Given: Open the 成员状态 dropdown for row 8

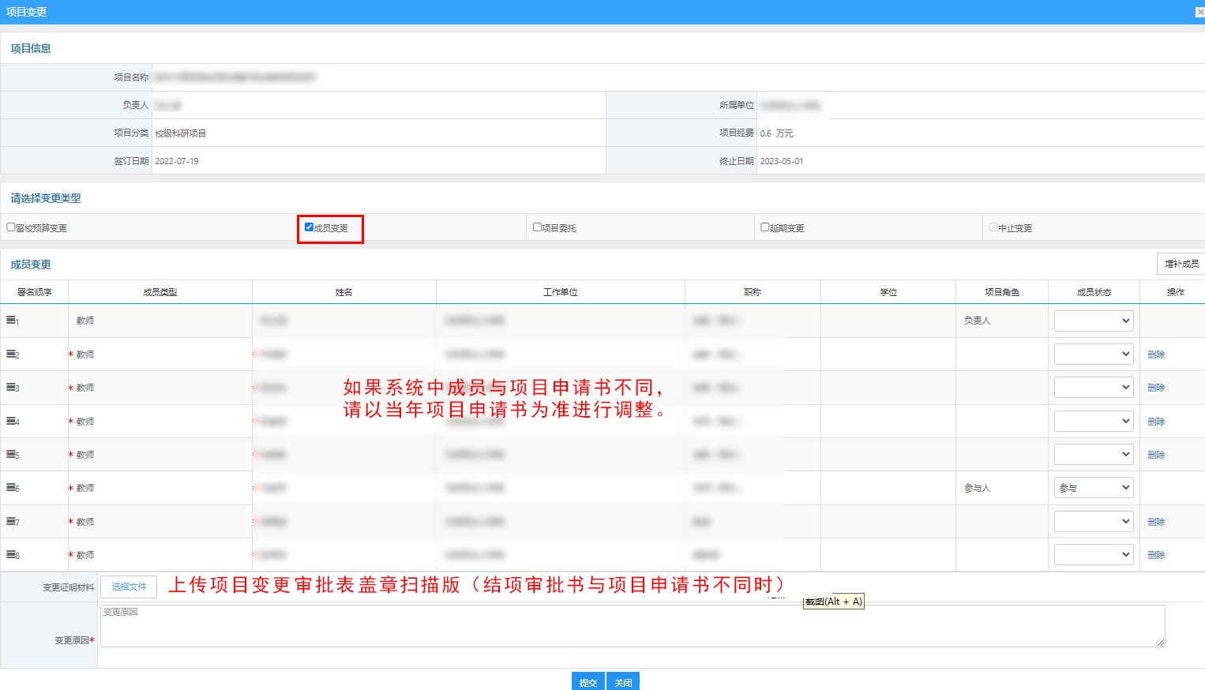Looking at the screenshot, I should pos(1094,555).
